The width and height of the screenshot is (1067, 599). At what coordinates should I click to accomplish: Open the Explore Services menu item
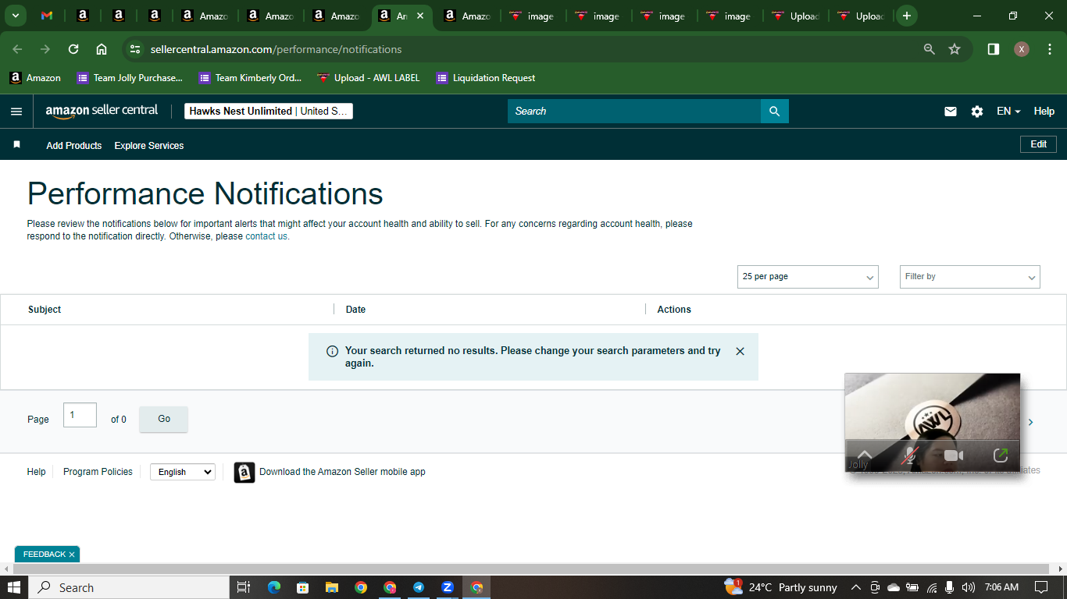coord(149,146)
